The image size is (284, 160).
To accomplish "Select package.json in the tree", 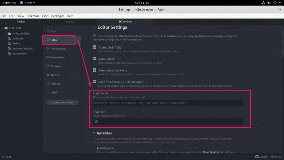I will [x=20, y=54].
